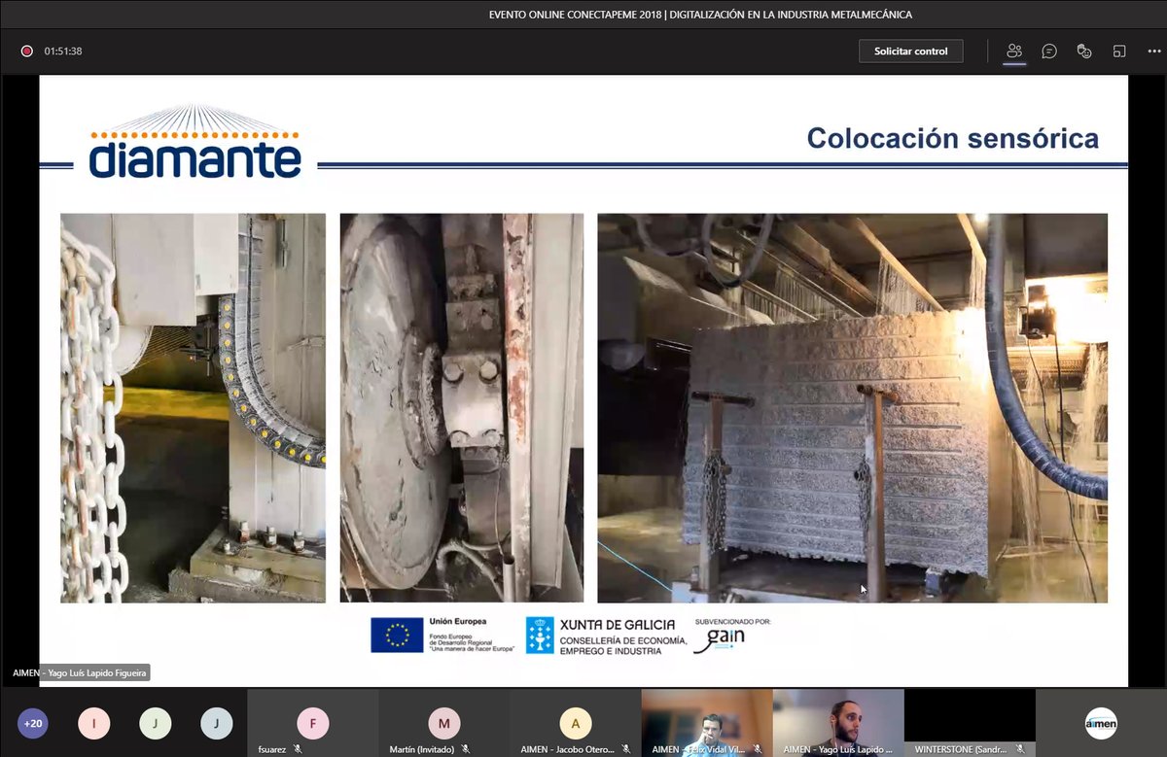1167x757 pixels.
Task: Click the chain and cable-carrier photo on the slide
Action: coord(194,408)
